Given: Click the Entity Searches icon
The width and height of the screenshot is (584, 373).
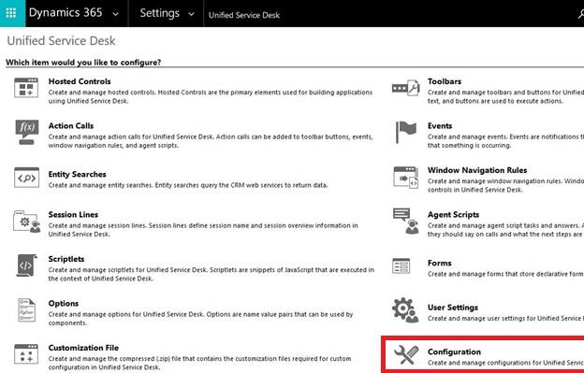Looking at the screenshot, I should coord(26,178).
